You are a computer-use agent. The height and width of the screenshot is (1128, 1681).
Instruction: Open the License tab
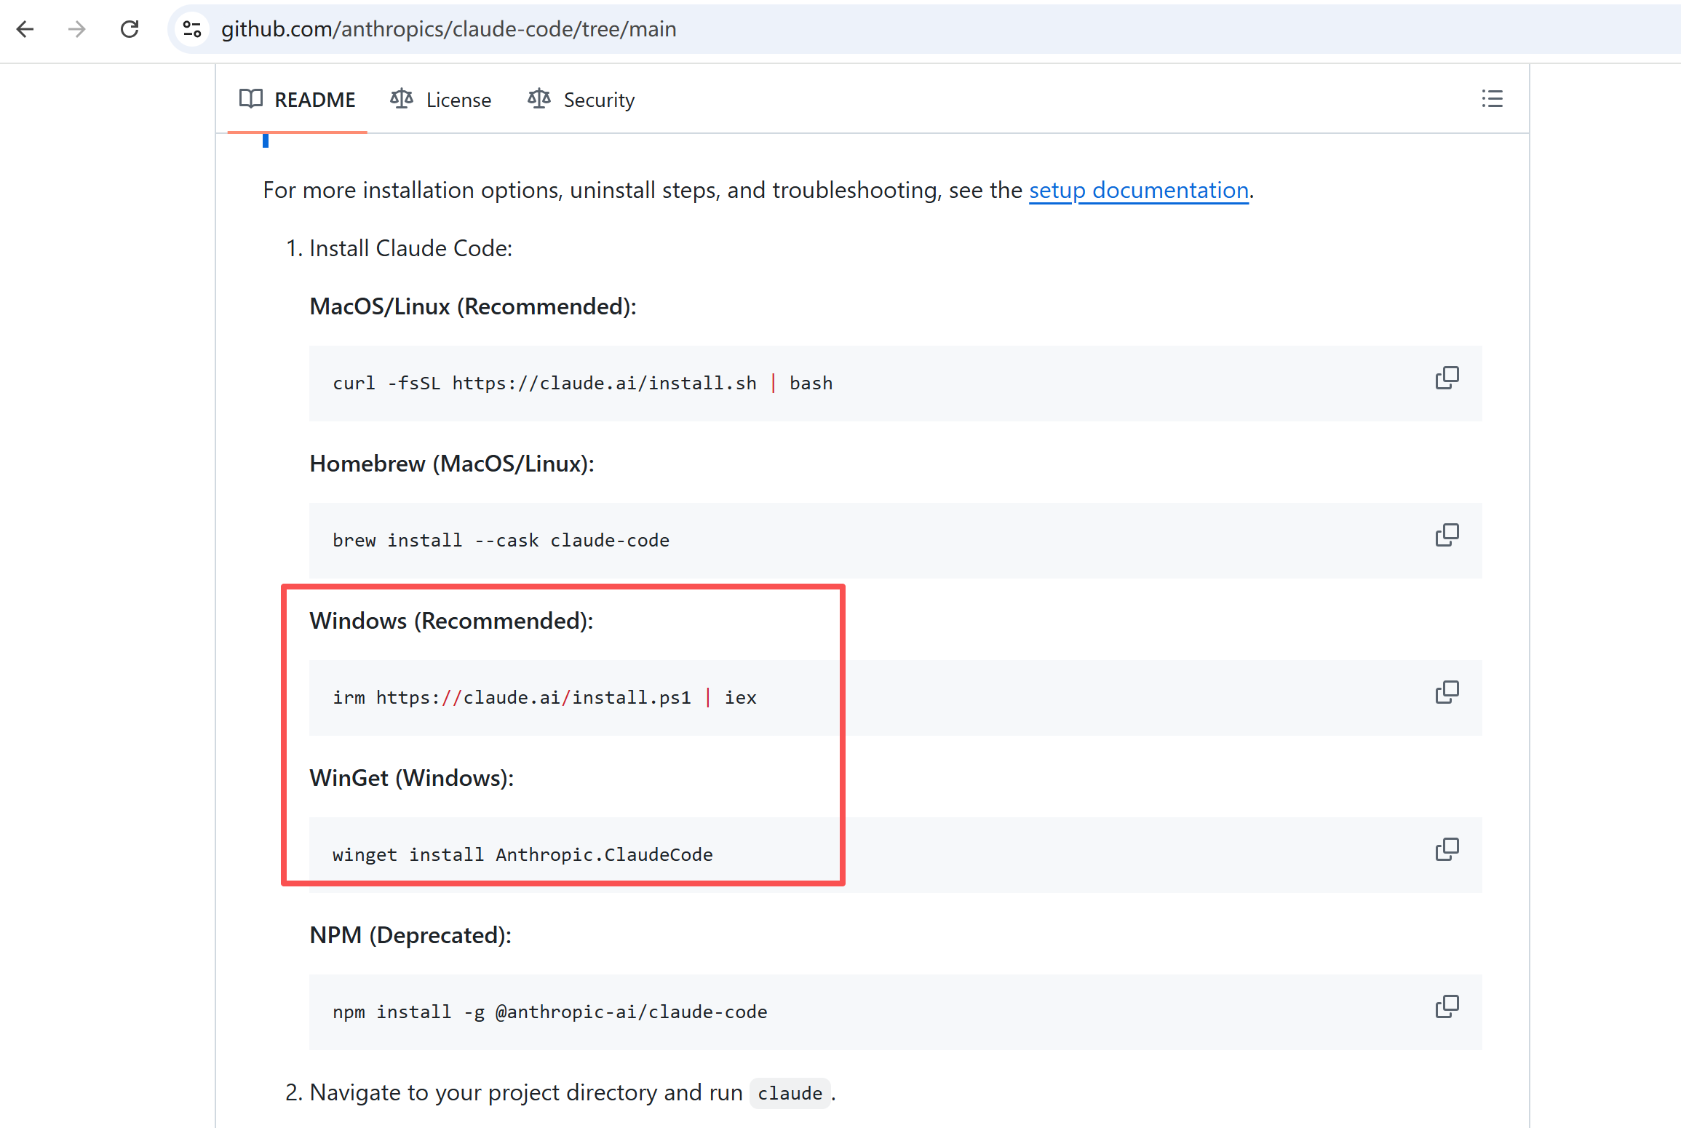tap(441, 100)
